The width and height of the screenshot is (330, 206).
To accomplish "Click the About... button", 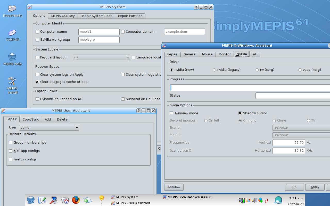I will point(174,187).
